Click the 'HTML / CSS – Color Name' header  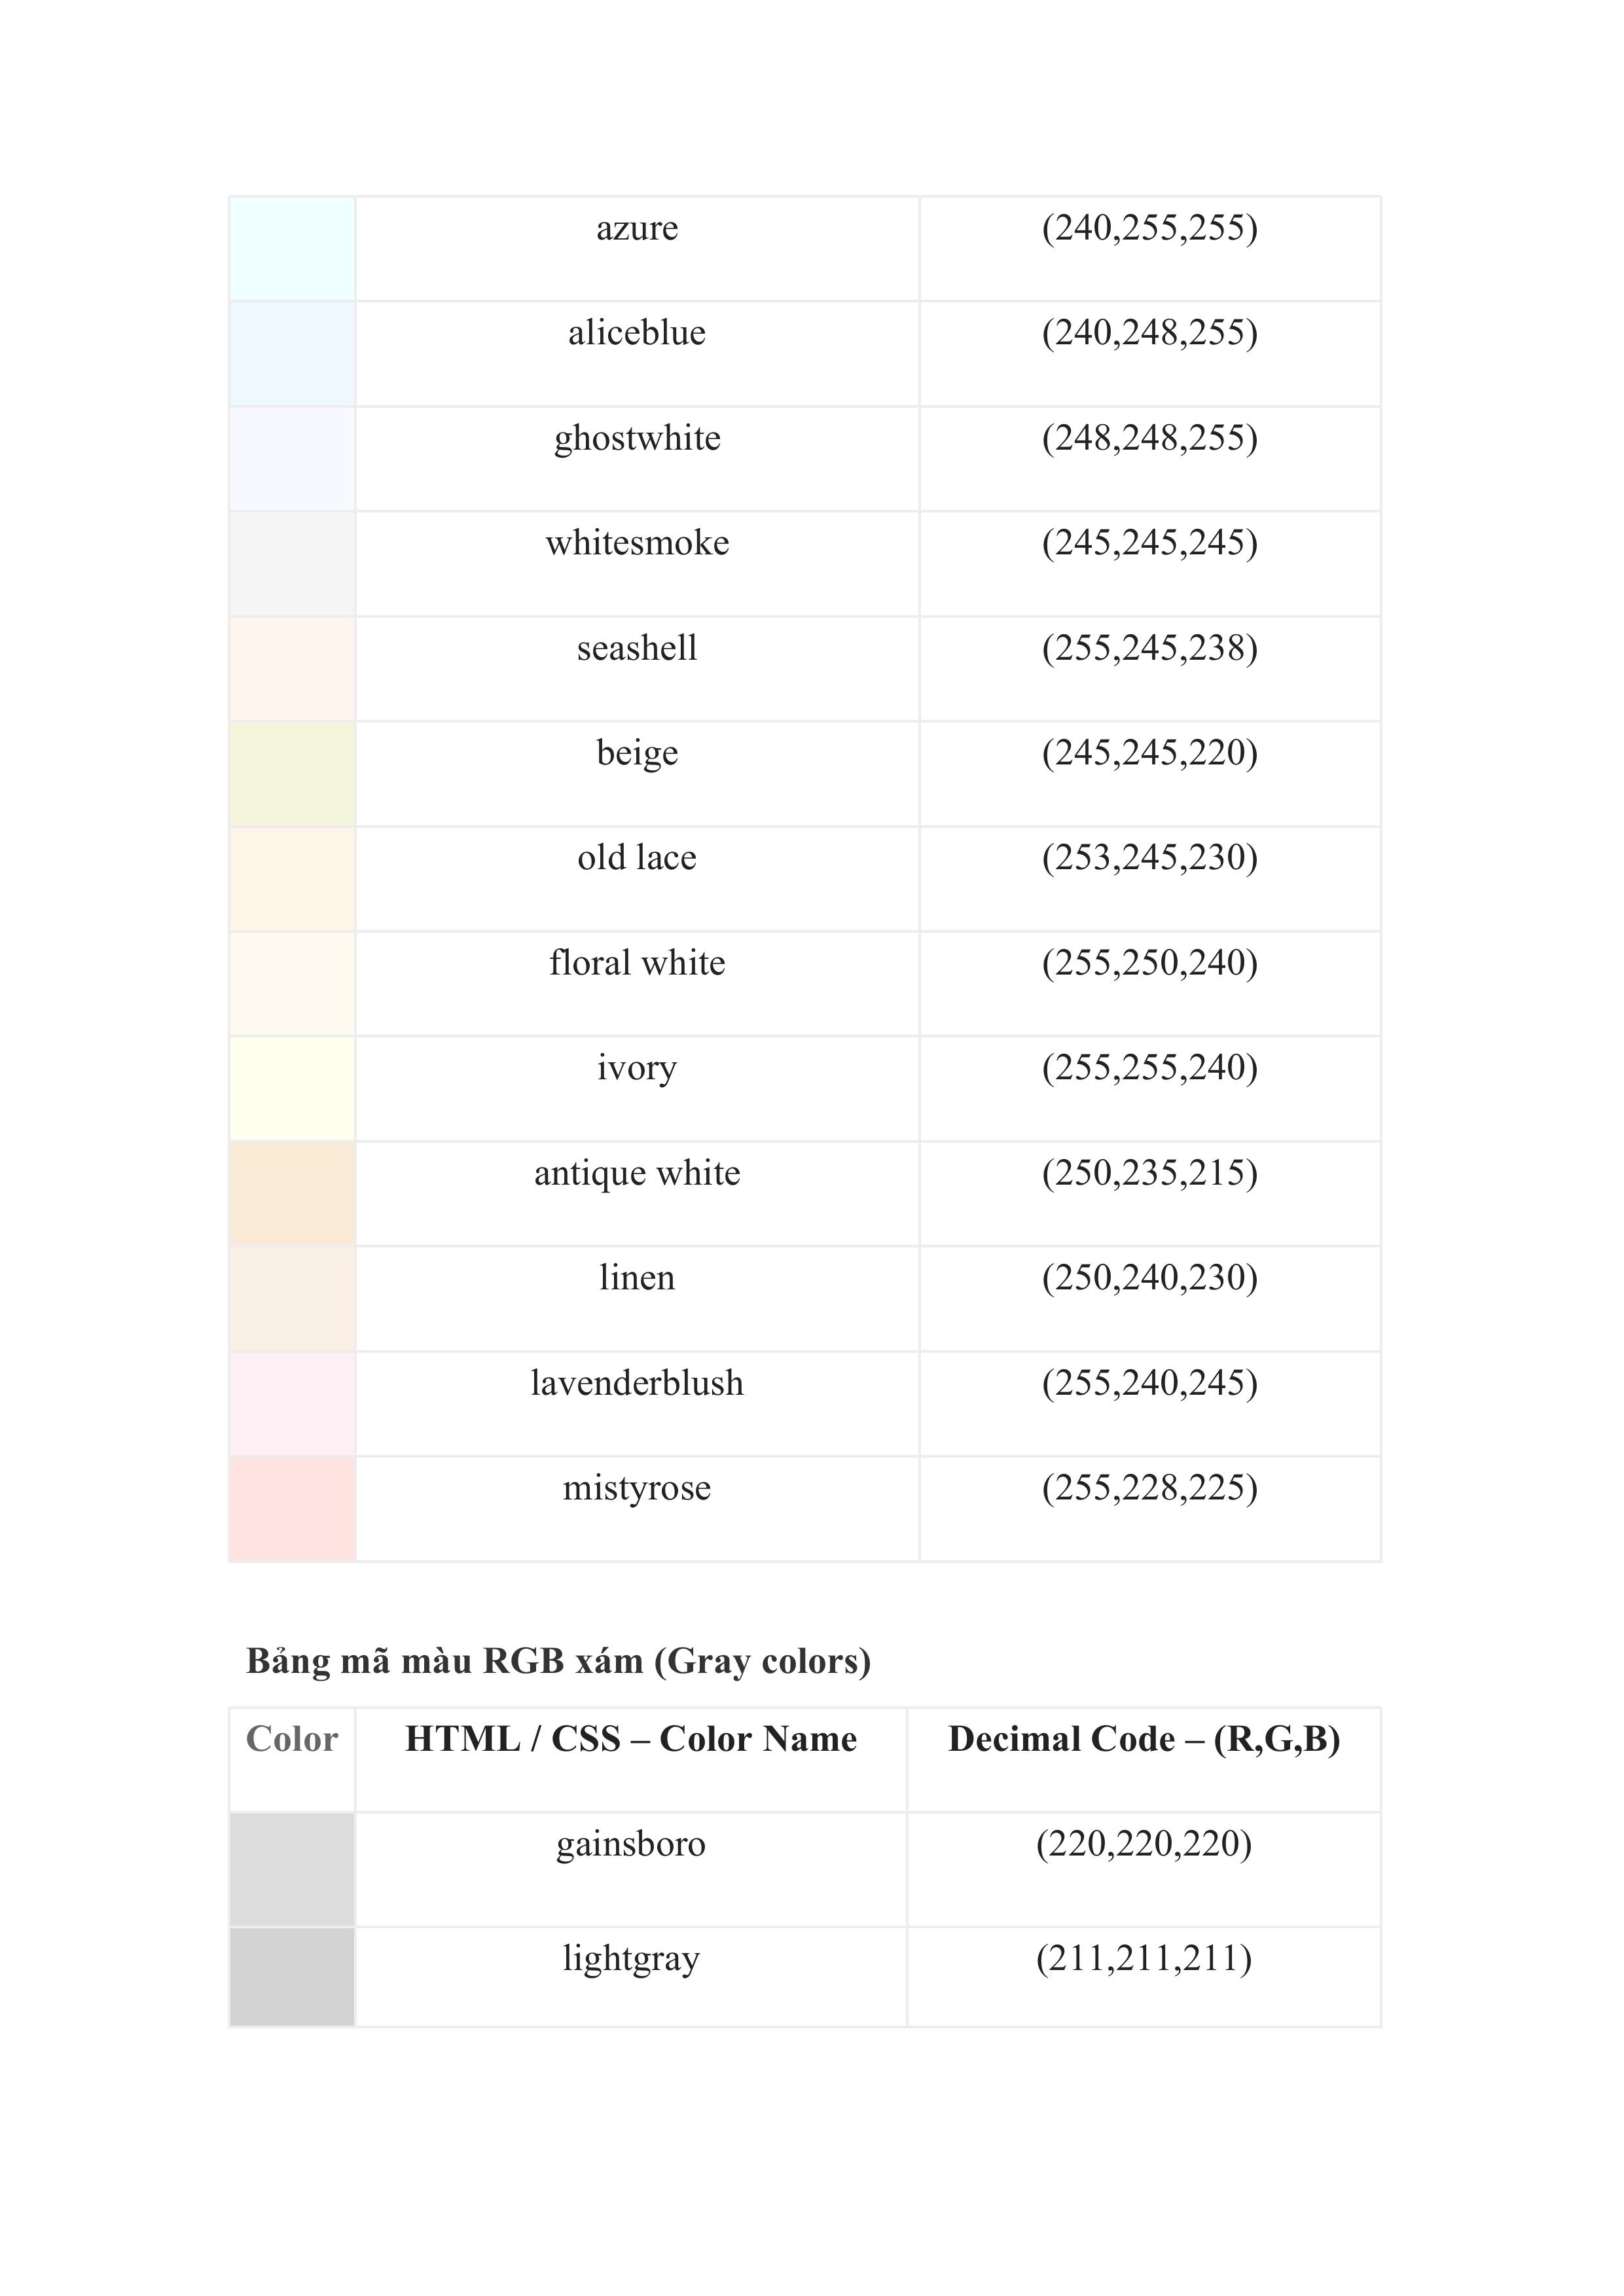631,1739
